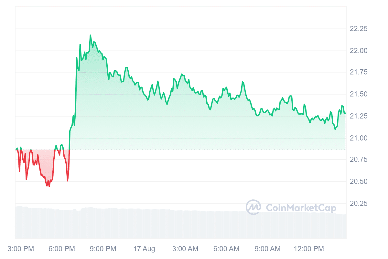Select the 21.50 price axis label

(x=359, y=94)
